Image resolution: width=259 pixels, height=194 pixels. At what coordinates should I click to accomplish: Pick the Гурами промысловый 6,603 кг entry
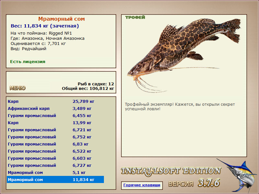(55, 158)
